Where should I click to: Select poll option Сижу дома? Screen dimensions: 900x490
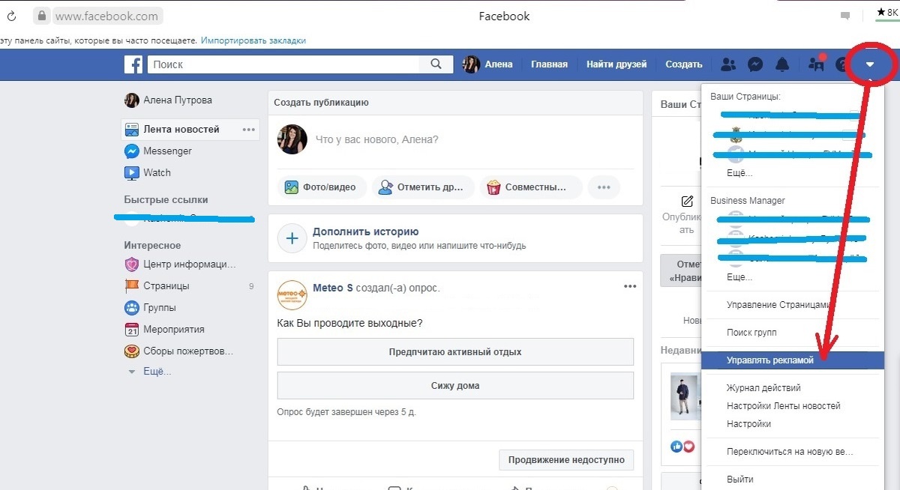tap(455, 386)
